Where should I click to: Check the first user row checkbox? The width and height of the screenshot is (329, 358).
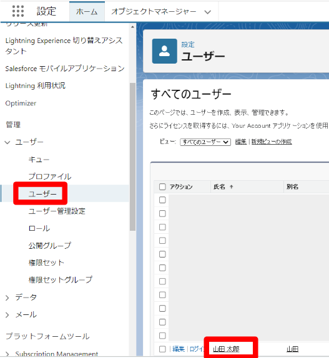click(162, 200)
